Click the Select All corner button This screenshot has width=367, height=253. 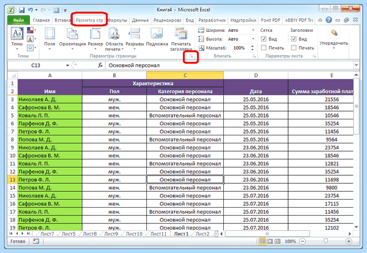(x=13, y=75)
